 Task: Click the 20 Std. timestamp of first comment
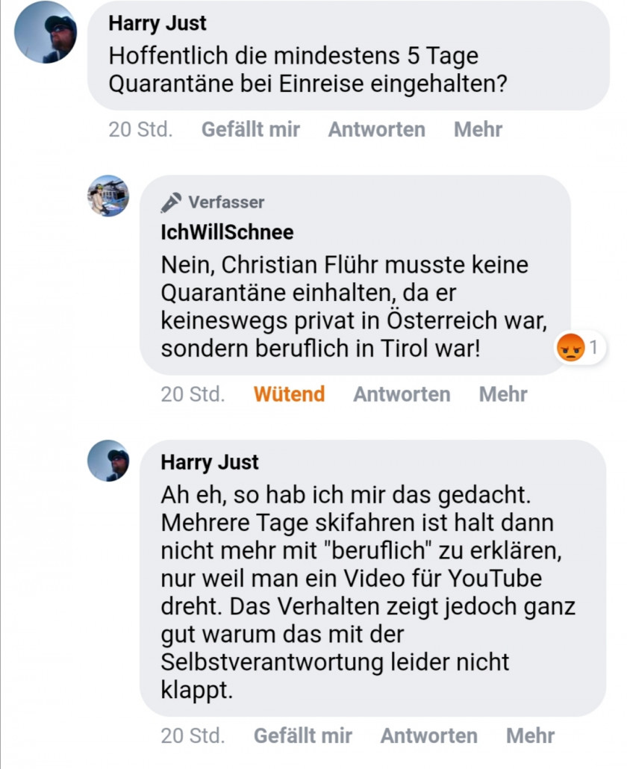tap(140, 129)
